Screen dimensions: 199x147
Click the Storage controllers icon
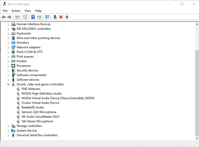[x=13, y=126]
